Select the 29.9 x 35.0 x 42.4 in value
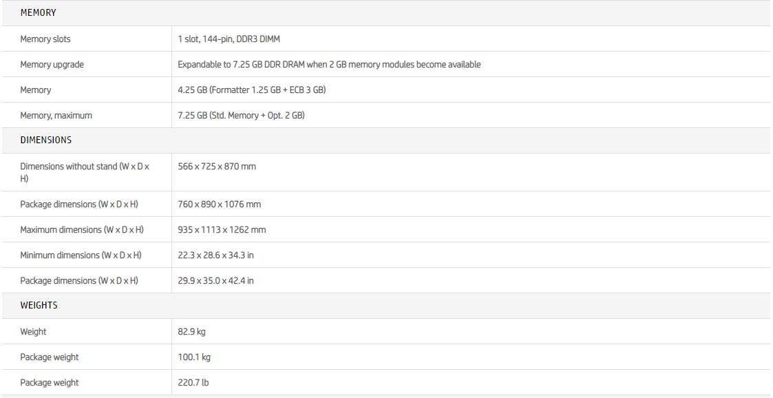This screenshot has width=773, height=398. click(215, 281)
